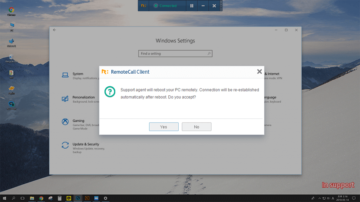Screen dimensions: 360x202
Task: Switch to Photoshop in the taskbar
Action: [78, 198]
